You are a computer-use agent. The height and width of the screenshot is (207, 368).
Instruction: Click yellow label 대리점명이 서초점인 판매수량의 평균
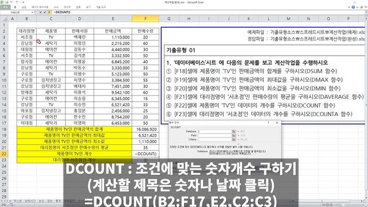[x=74, y=148]
